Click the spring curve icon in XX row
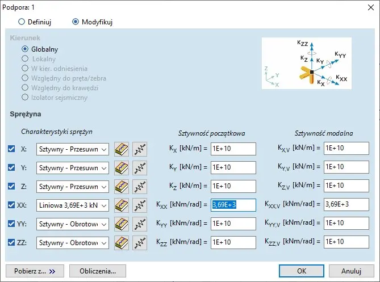380x282 pixels. coord(140,205)
